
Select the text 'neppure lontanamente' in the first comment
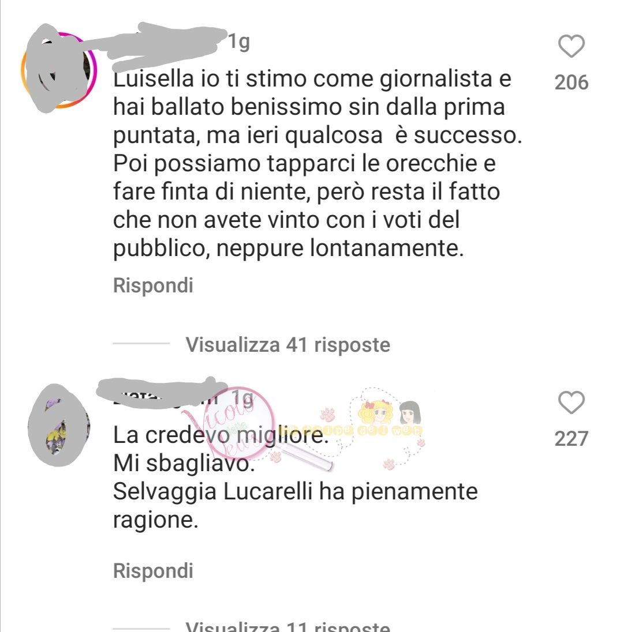pos(340,248)
